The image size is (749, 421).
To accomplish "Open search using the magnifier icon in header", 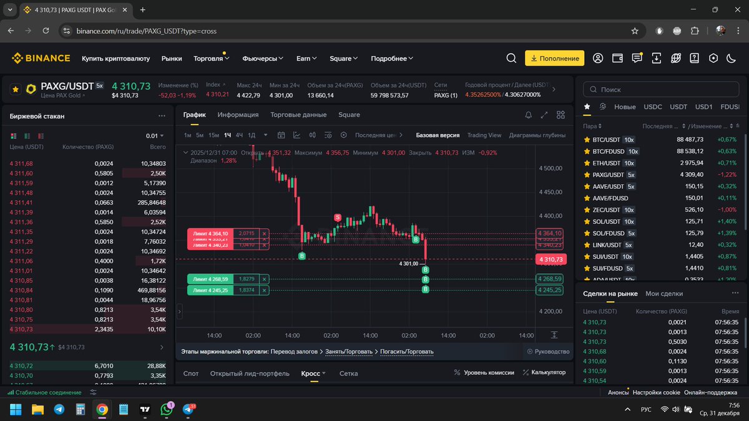I will [x=511, y=58].
